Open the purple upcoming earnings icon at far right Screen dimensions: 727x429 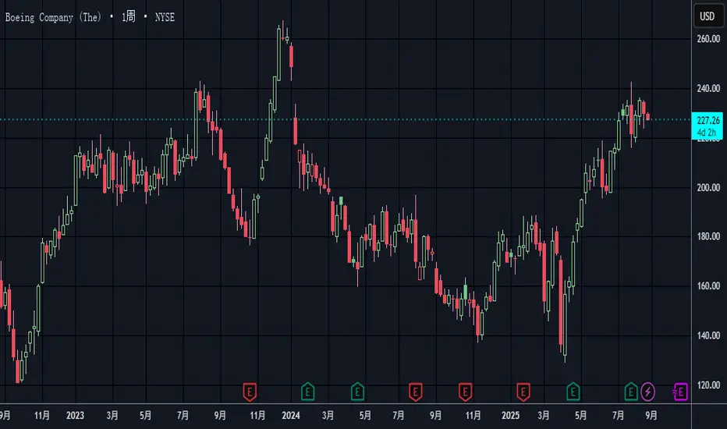coord(680,389)
